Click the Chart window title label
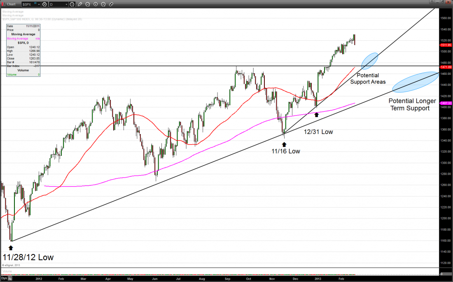453x282 pixels. (11, 4)
